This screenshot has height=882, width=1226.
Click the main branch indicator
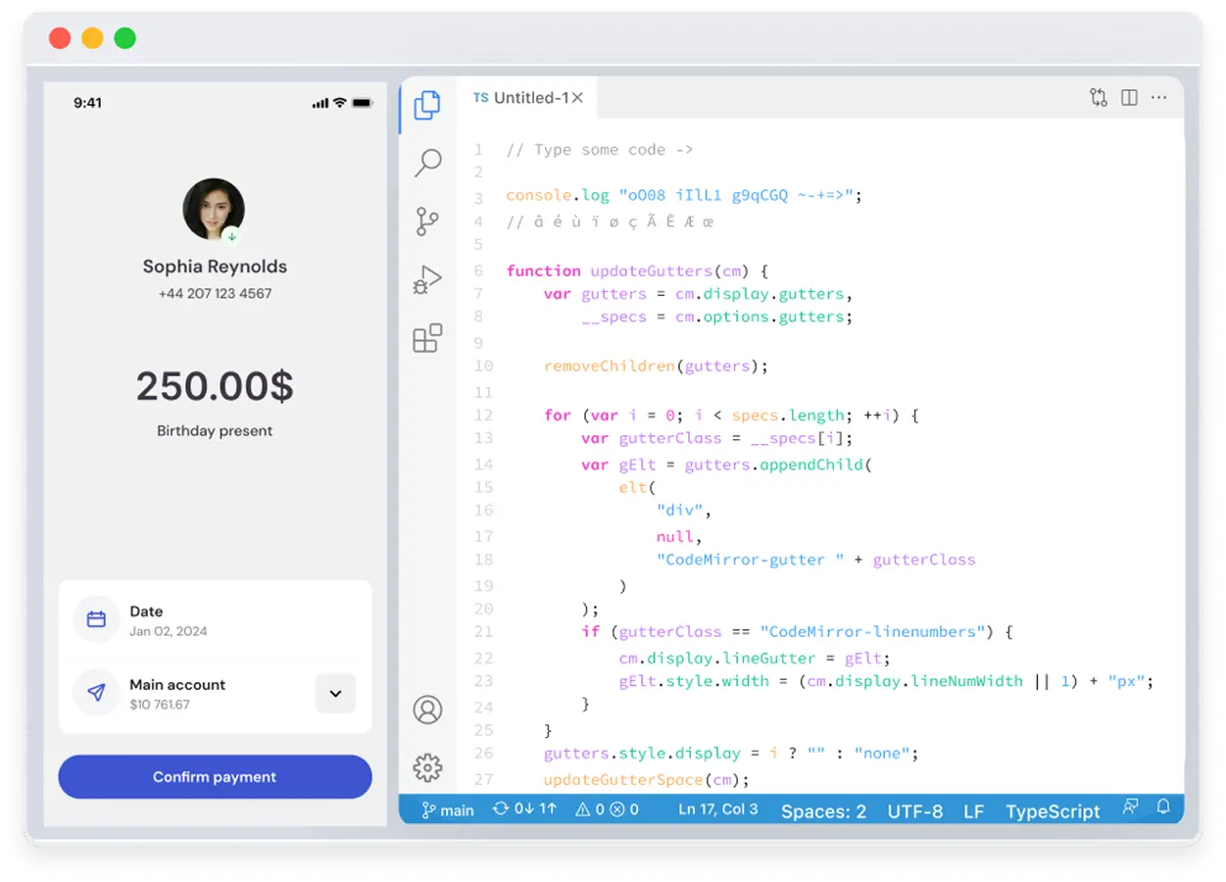click(446, 810)
